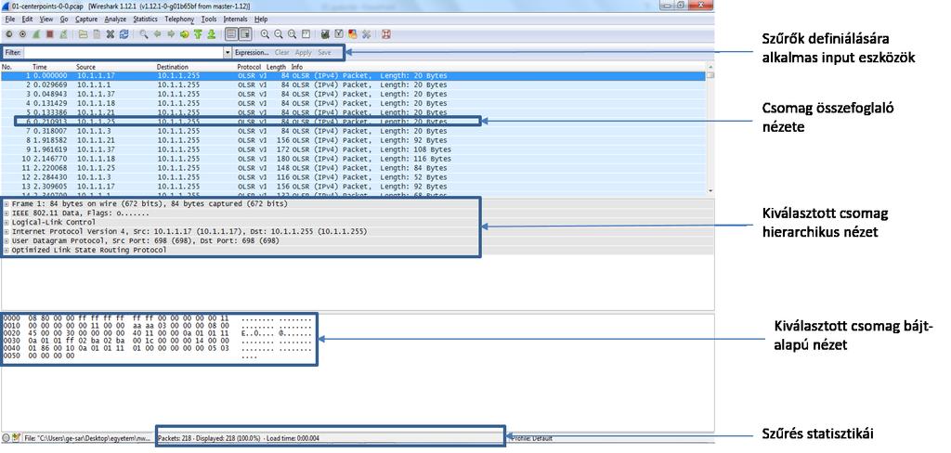Edit capture file comment in status bar
This screenshot has width=951, height=453.
tap(16, 438)
